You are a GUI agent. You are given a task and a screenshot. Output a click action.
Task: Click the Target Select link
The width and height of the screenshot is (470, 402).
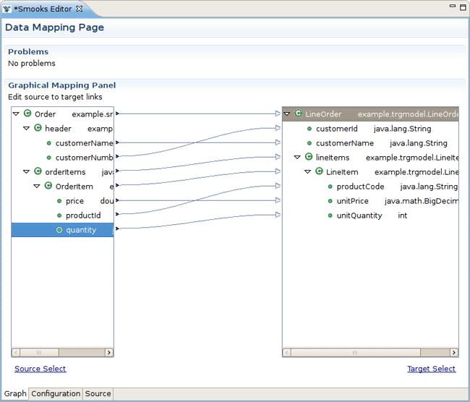click(431, 369)
